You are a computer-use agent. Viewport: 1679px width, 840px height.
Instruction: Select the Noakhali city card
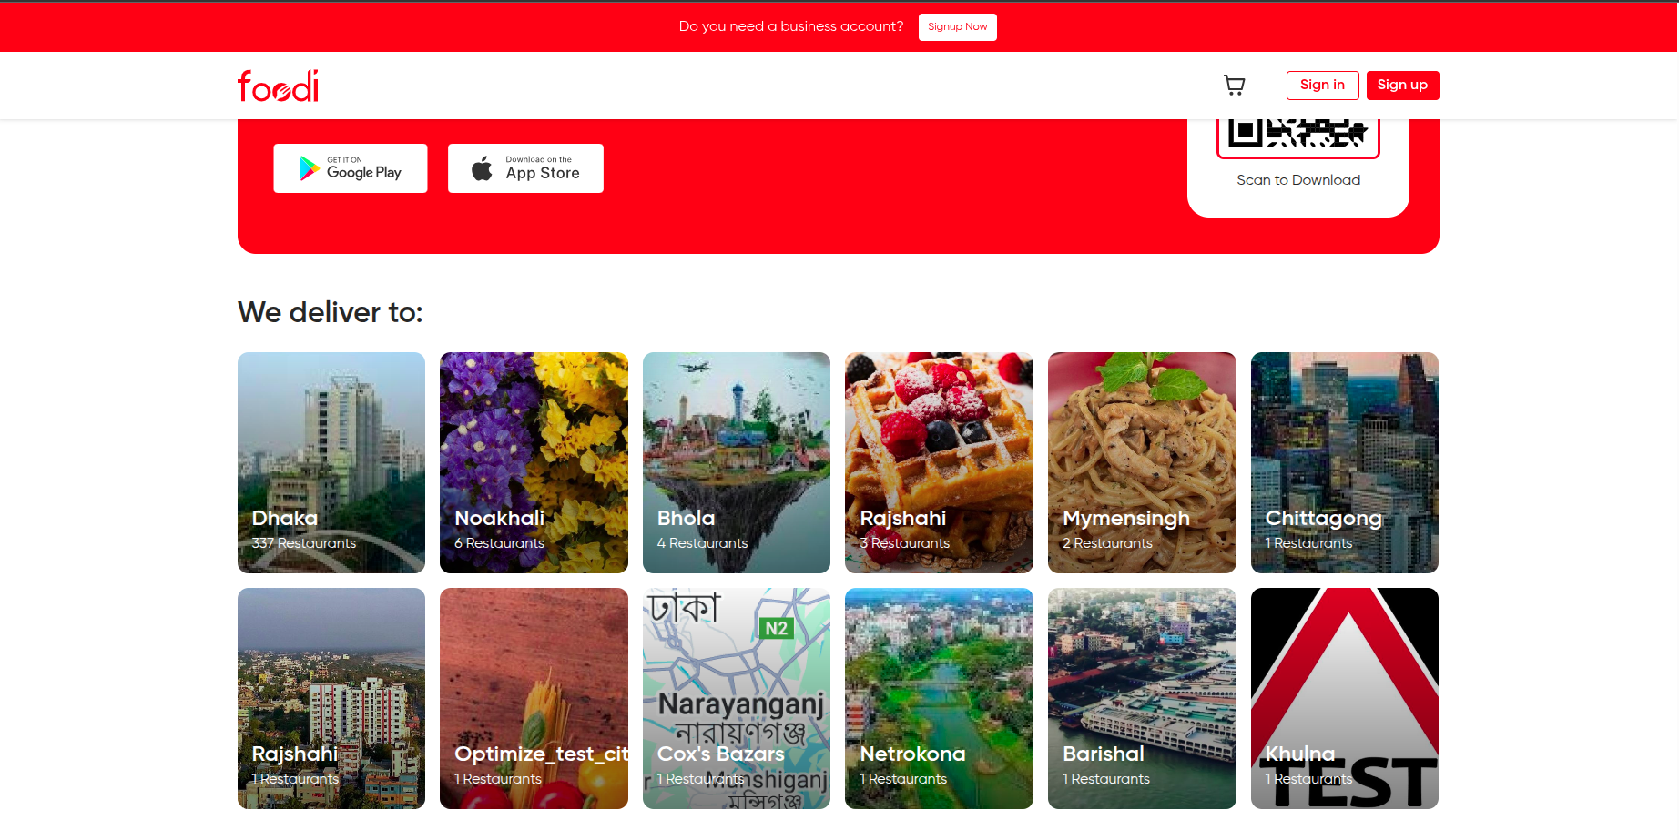[x=534, y=462]
